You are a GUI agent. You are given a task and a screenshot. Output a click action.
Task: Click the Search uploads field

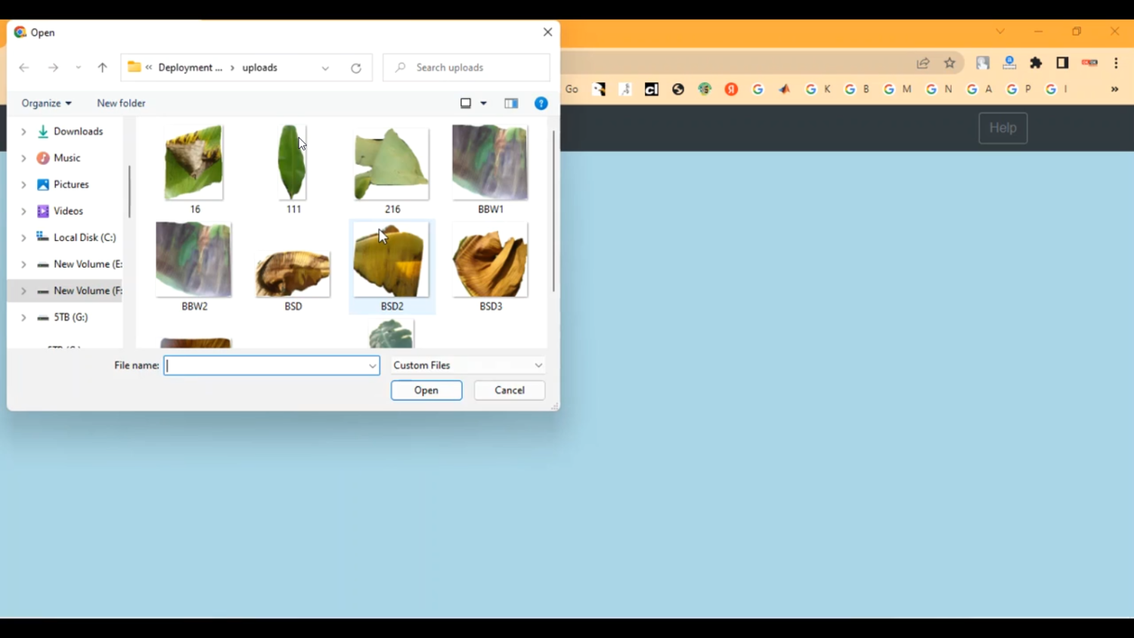coord(466,67)
